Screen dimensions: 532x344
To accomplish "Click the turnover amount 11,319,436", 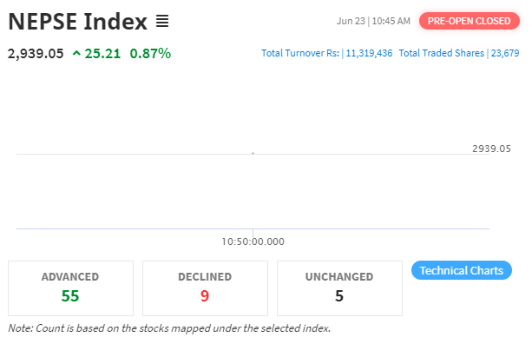I will point(369,53).
